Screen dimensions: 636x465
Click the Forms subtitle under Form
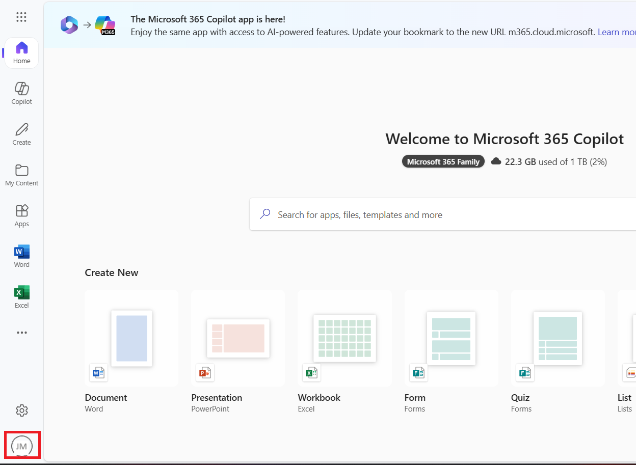[415, 409]
